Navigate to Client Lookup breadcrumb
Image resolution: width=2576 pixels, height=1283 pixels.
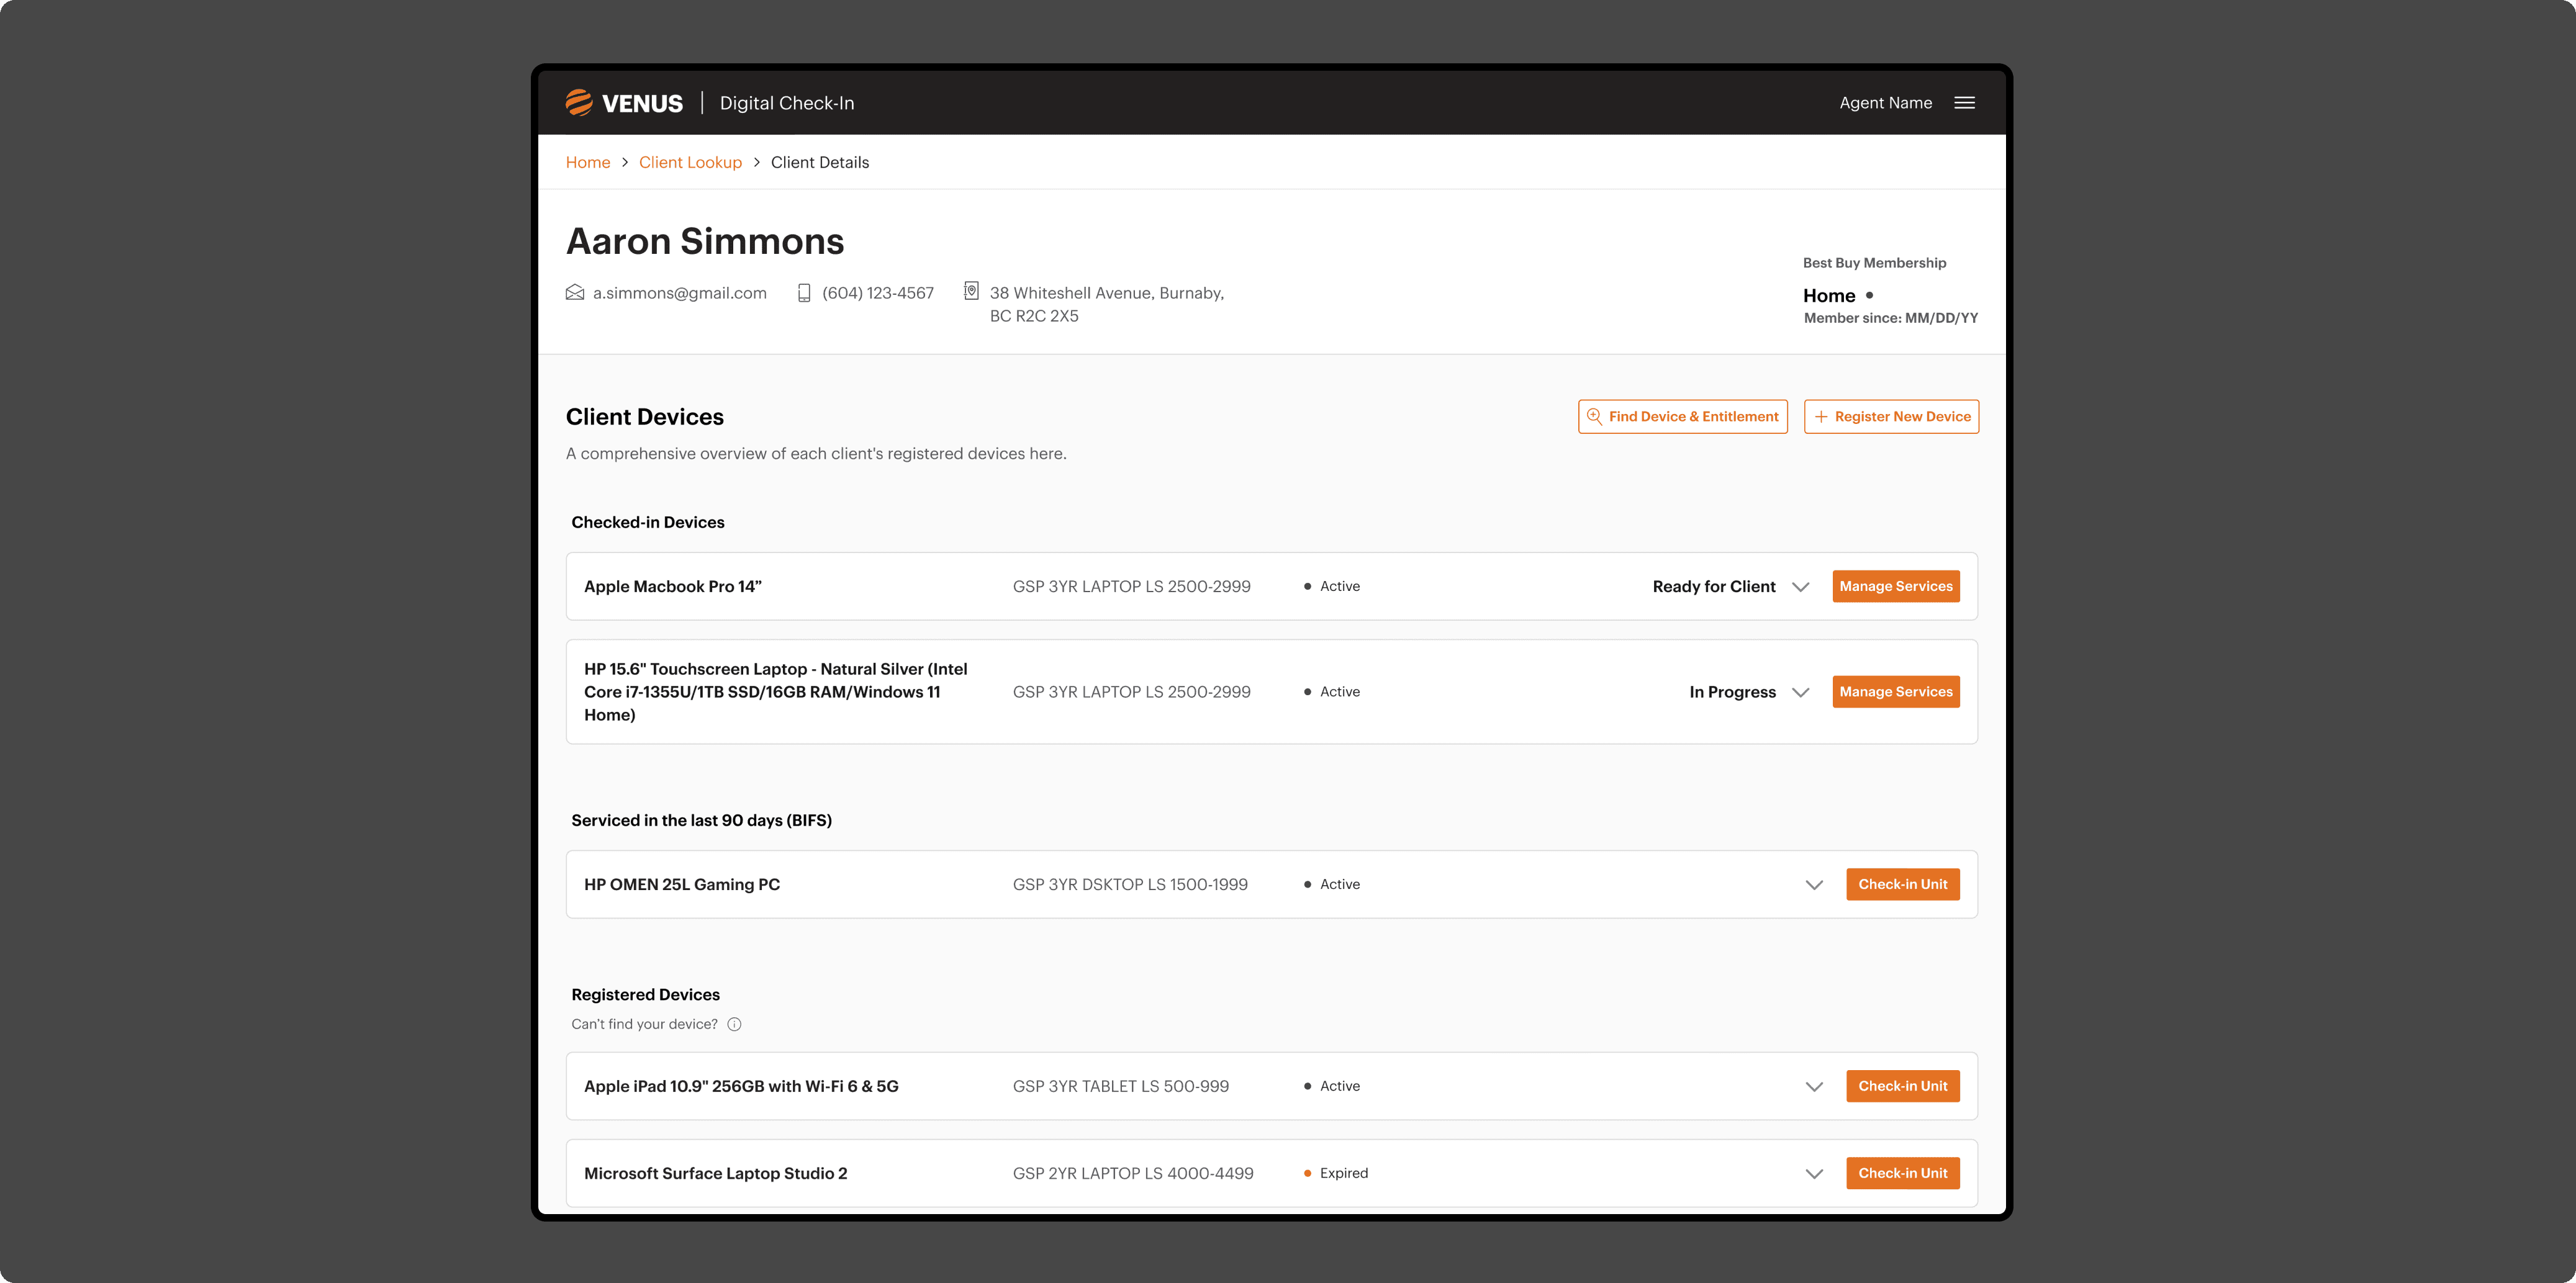pos(690,162)
